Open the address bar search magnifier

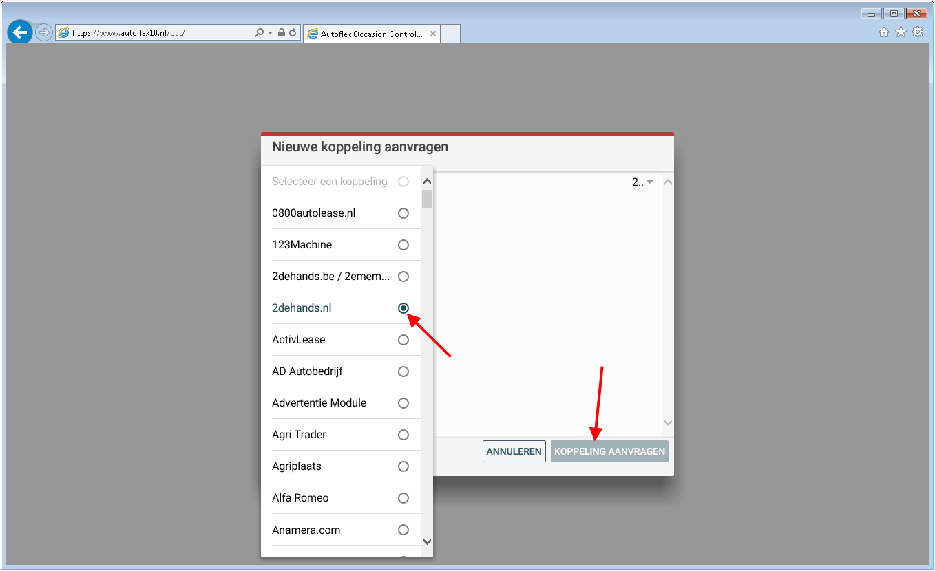tap(259, 32)
